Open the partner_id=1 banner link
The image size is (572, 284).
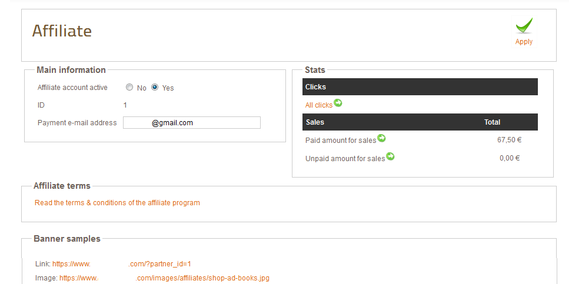(122, 264)
